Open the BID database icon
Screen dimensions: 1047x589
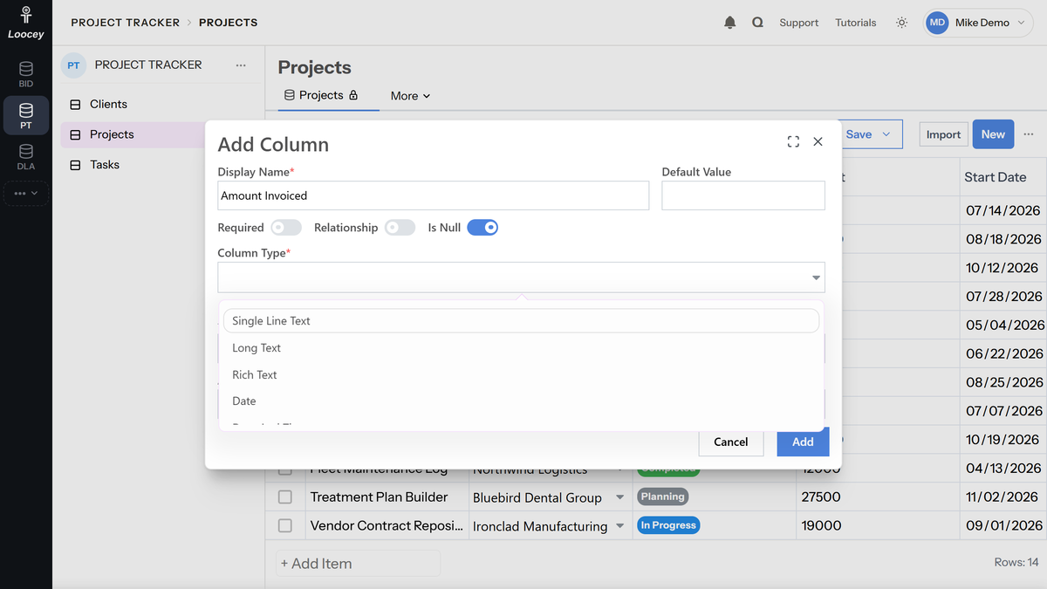[26, 74]
